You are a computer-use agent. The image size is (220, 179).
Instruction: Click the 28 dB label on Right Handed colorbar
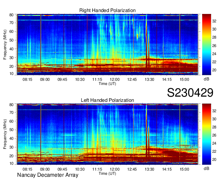pyautogui.click(x=214, y=37)
